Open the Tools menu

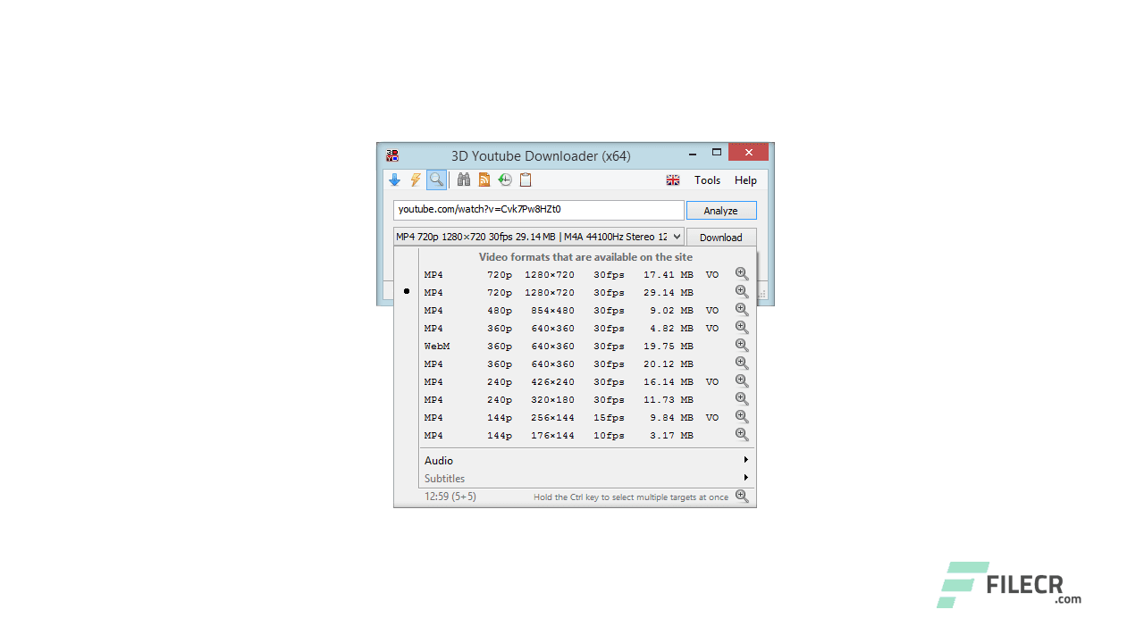707,180
